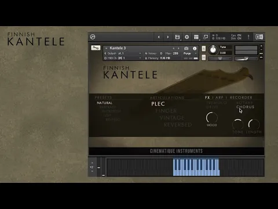Select the NATURAL preset

click(104, 103)
